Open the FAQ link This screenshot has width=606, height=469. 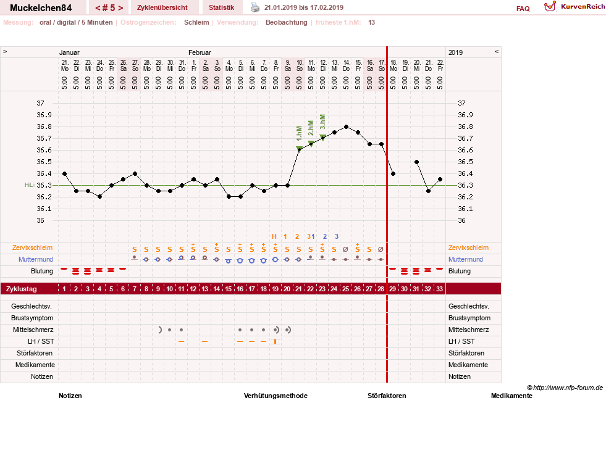coord(523,9)
